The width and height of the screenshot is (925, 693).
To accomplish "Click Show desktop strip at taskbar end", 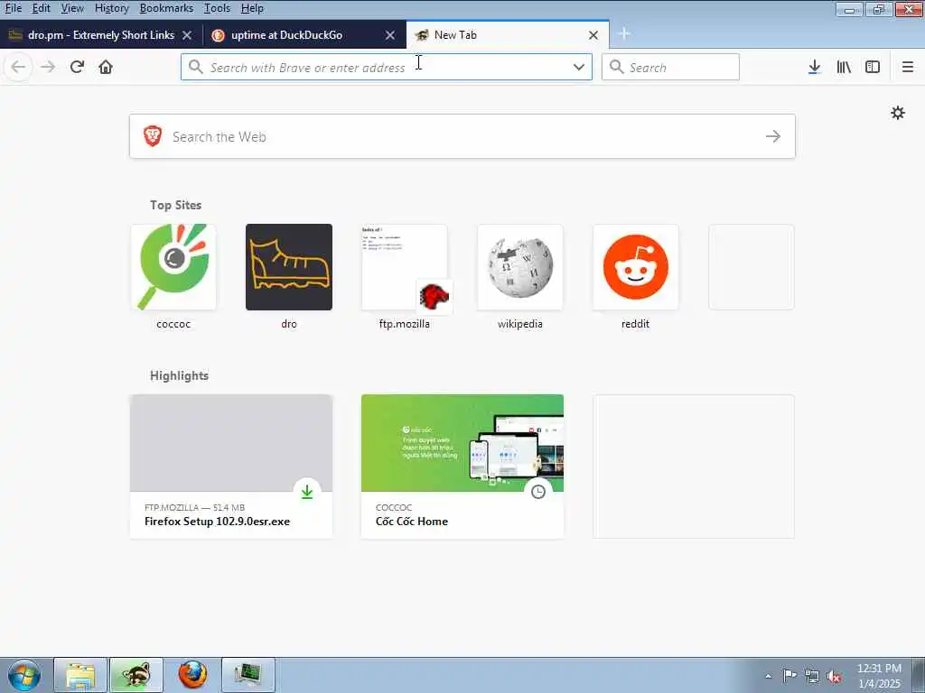I will click(x=918, y=675).
